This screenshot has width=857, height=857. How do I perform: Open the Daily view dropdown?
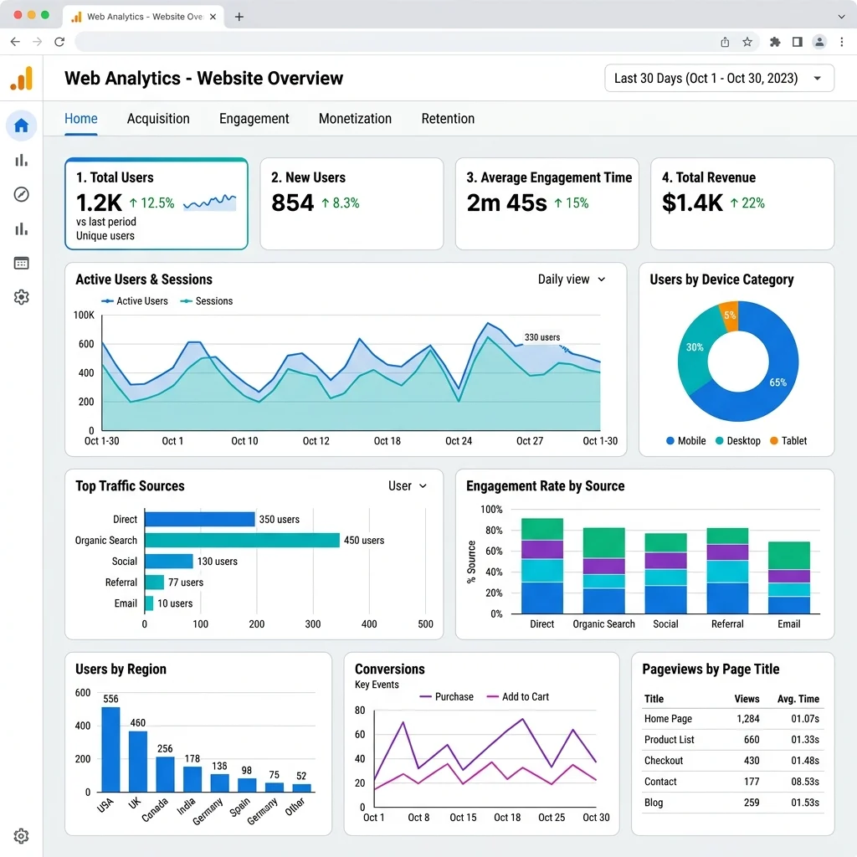(572, 280)
